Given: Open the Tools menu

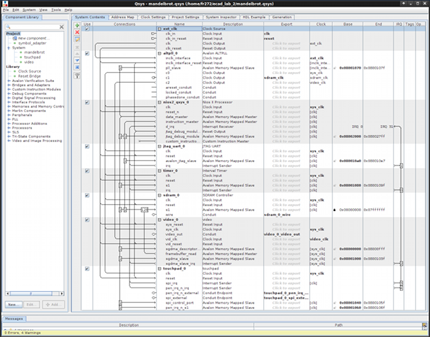Looking at the screenshot, I should 56,10.
